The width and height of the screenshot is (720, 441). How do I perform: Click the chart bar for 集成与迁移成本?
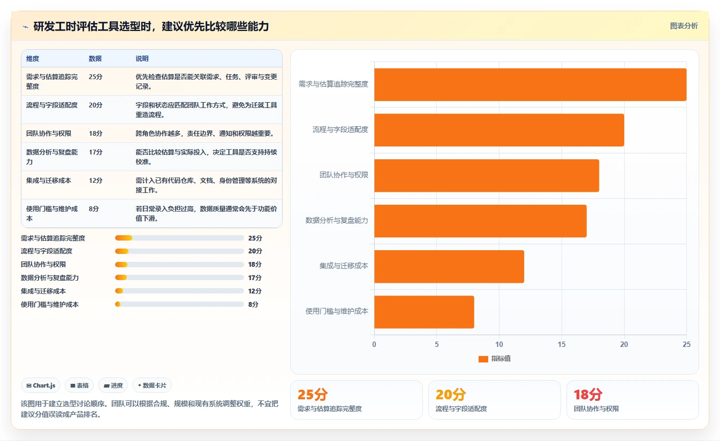coord(449,266)
